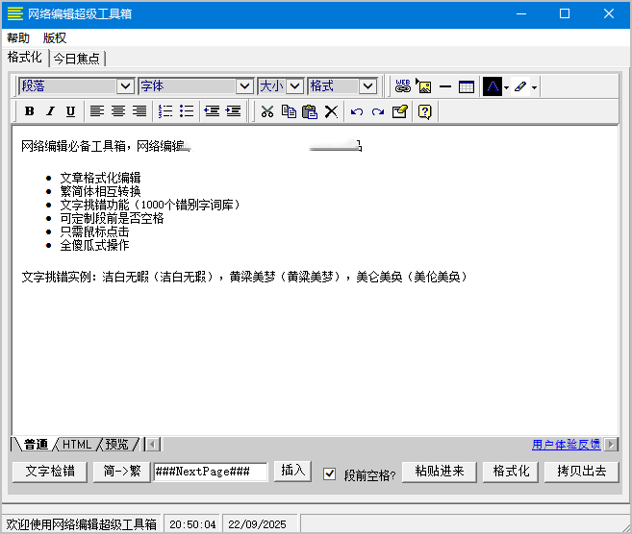Create a numbered list
Viewport: 632px width, 534px height.
point(165,111)
